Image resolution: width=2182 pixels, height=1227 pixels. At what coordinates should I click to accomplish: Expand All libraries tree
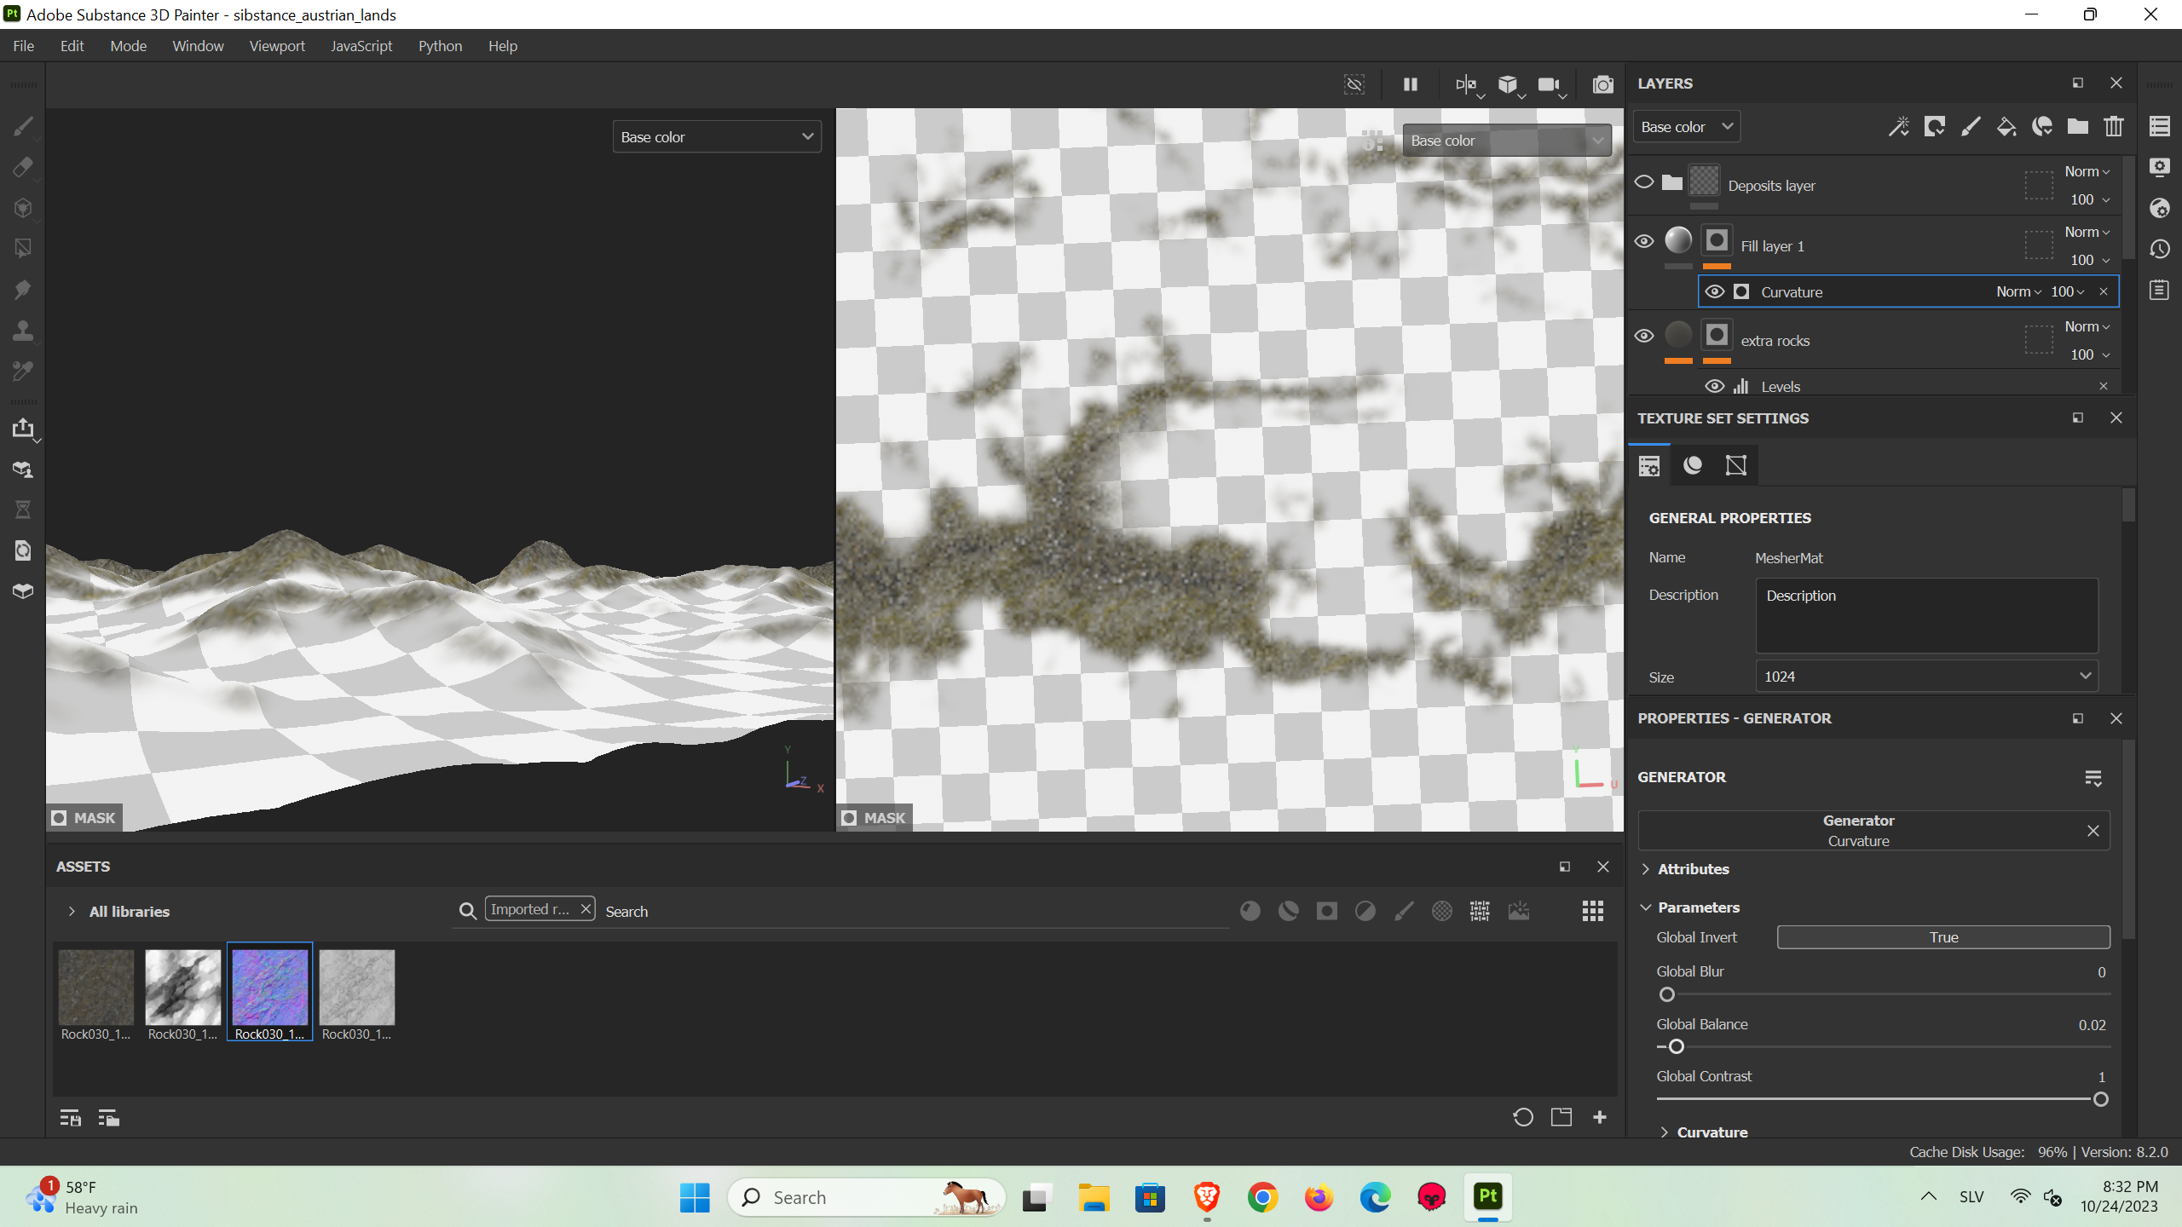72,912
